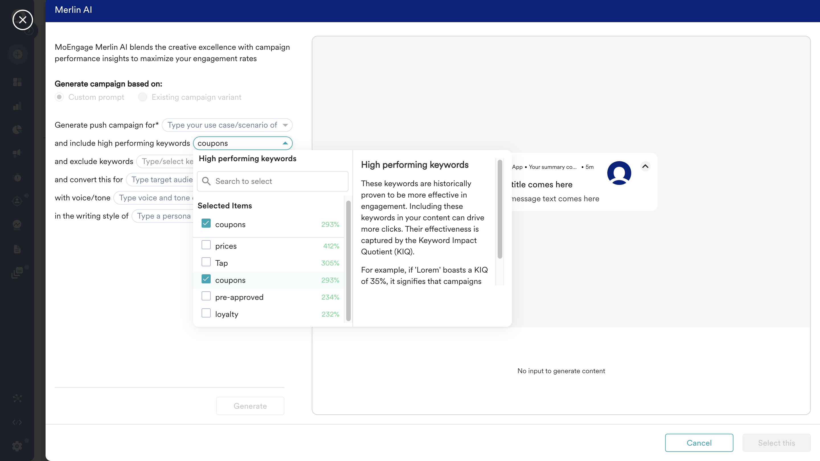This screenshot has width=820, height=461.
Task: Collapse the high performing keywords dropdown showing coupons
Action: (x=243, y=143)
